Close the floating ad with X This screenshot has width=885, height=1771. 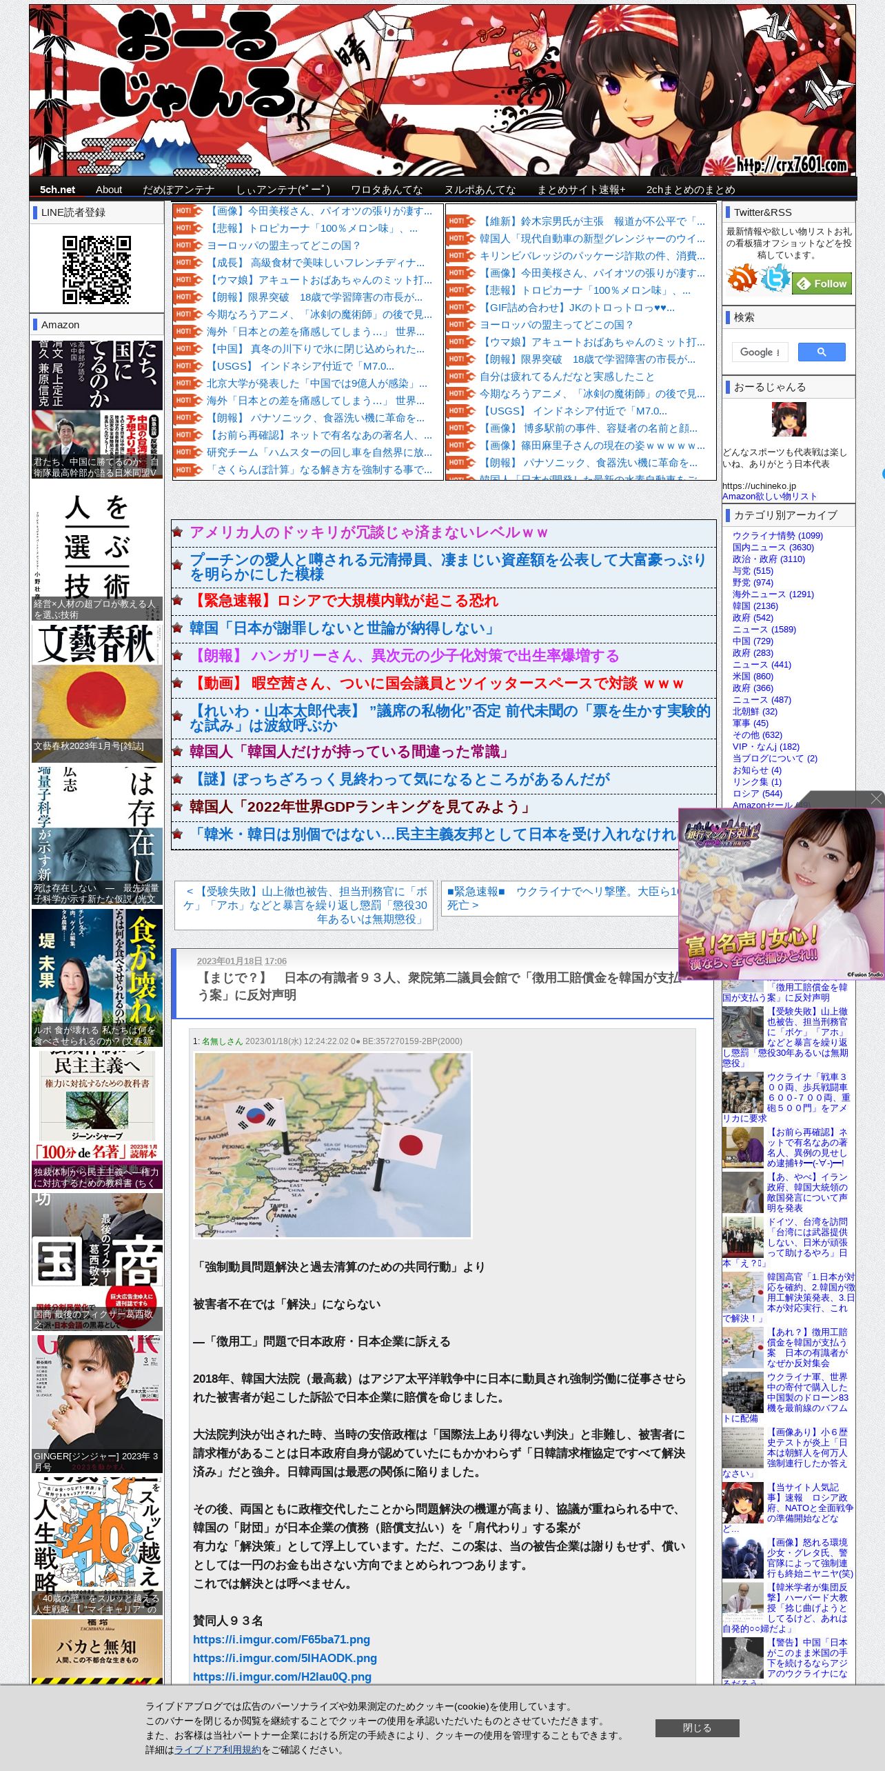[x=876, y=799]
